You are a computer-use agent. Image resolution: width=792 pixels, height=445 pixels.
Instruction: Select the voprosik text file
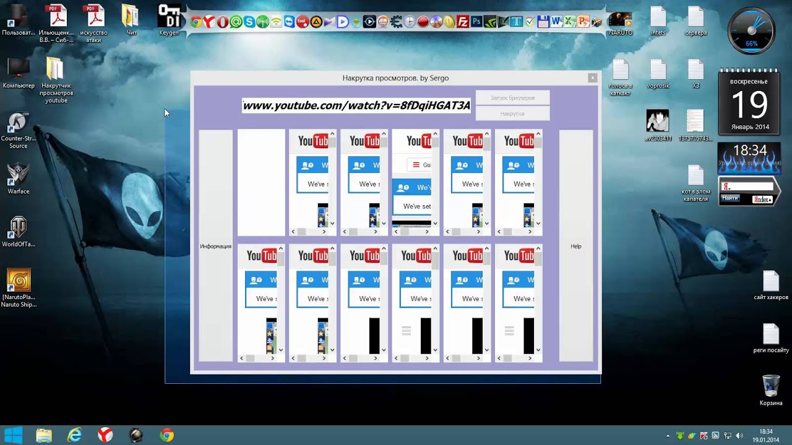click(658, 74)
